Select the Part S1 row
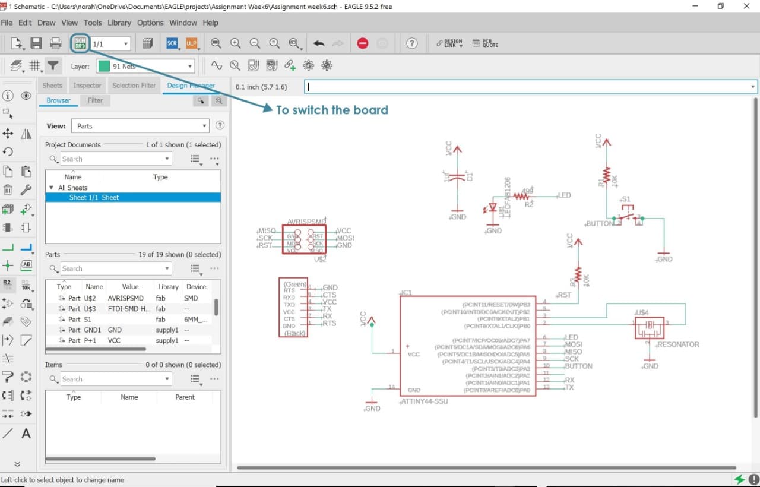 pyautogui.click(x=129, y=320)
